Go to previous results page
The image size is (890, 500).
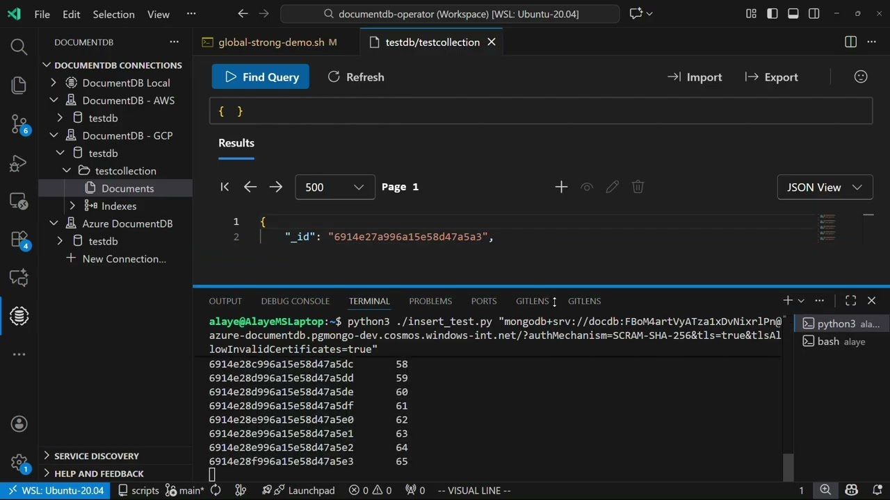tap(250, 187)
